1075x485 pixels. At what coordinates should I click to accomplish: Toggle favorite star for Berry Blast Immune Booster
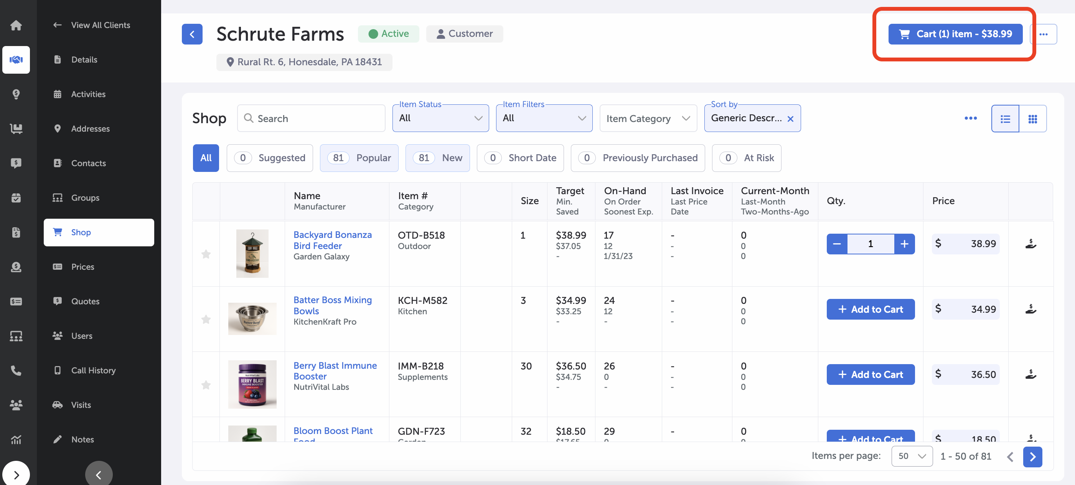click(206, 384)
